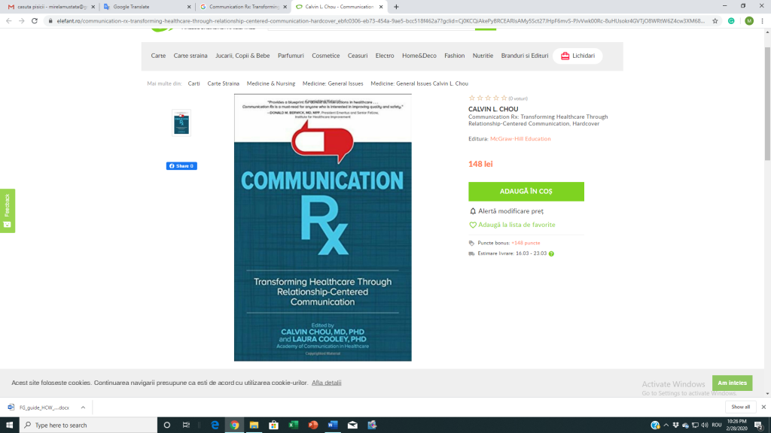The image size is (771, 433).
Task: Click the price alert bell icon
Action: tap(473, 211)
